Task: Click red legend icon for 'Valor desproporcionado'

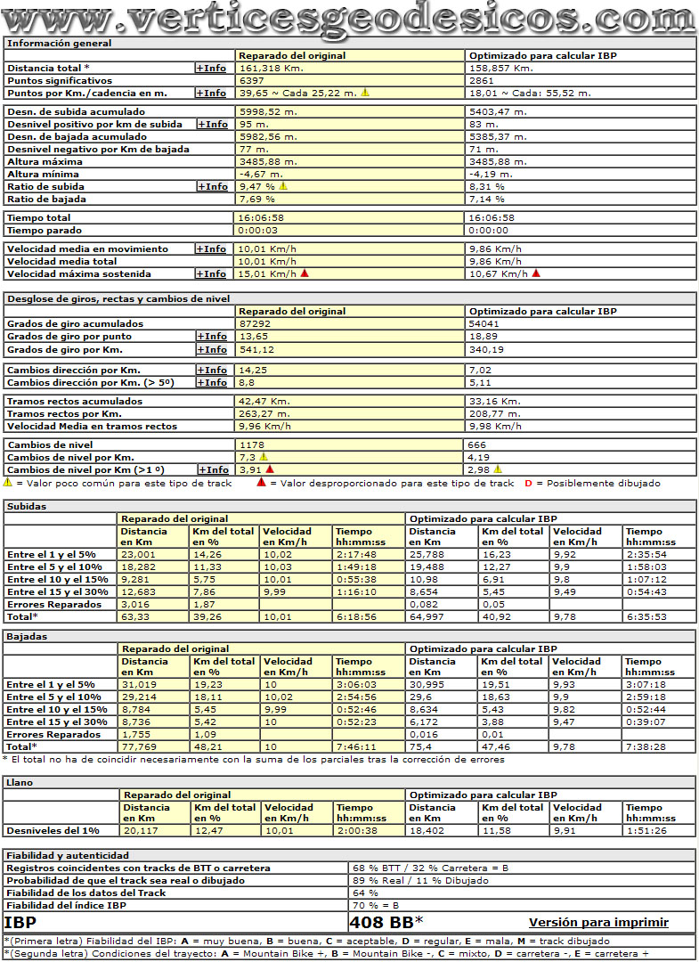Action: coord(261,483)
